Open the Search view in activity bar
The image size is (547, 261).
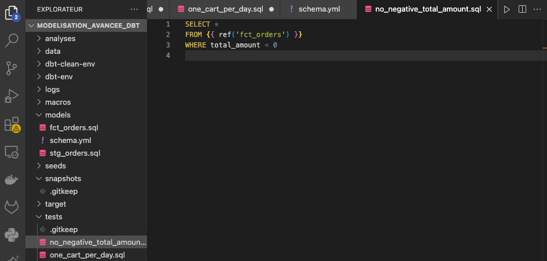pyautogui.click(x=12, y=40)
